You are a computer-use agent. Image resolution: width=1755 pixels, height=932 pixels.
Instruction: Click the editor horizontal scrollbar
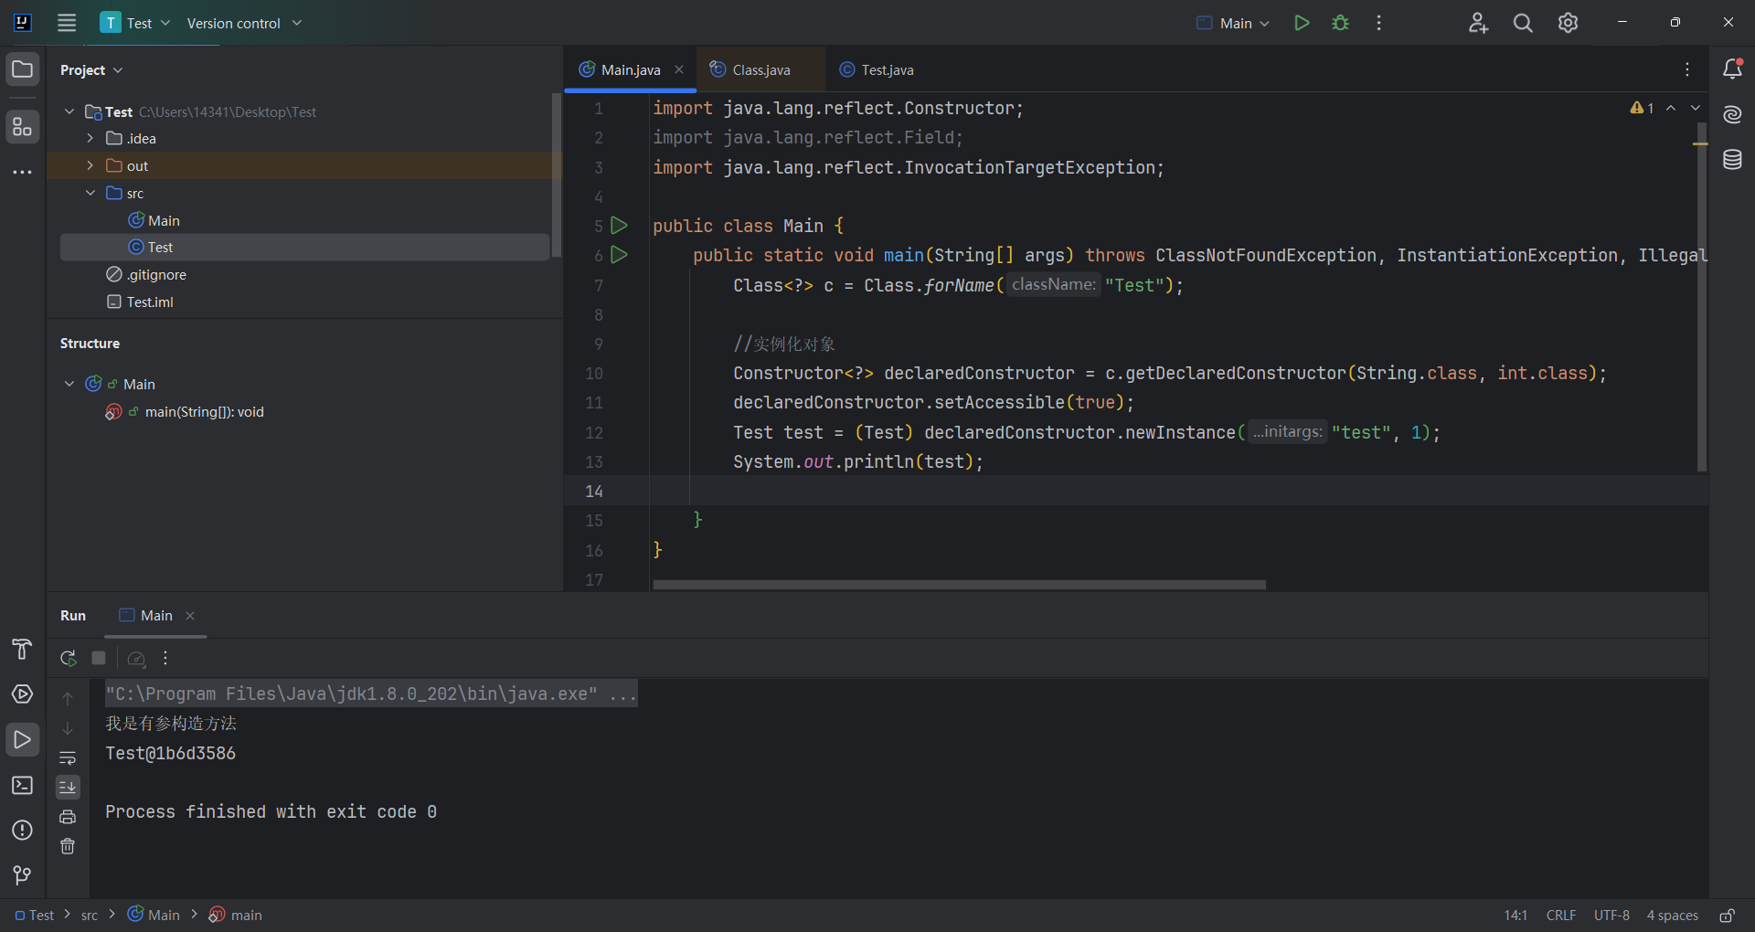(x=960, y=585)
